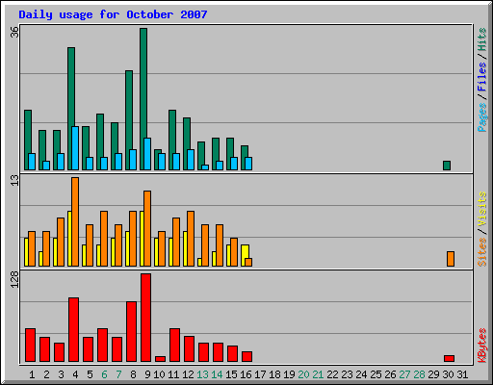Viewport: 493px width, 385px height.
Task: Click the tiny red KBytes bar for day 10
Action: tap(160, 359)
